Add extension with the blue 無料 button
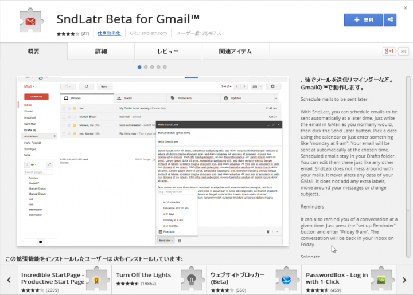The height and width of the screenshot is (295, 413). point(363,20)
